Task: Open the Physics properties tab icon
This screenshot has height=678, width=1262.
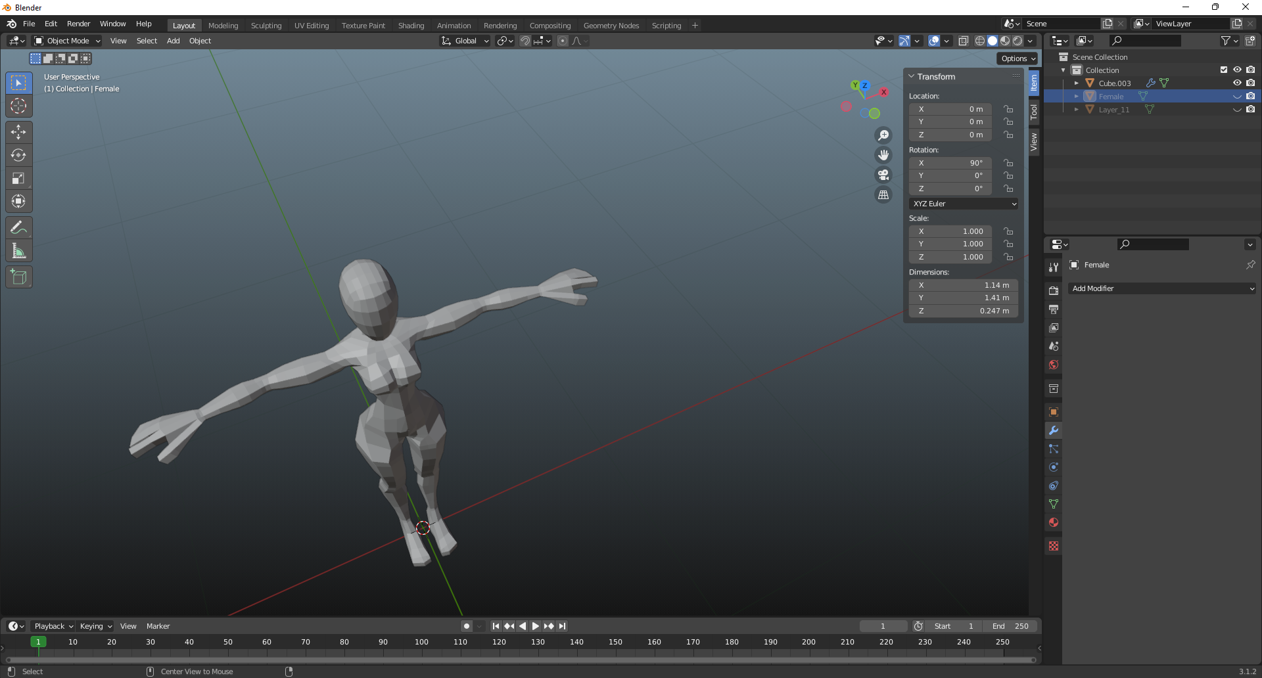Action: point(1054,467)
